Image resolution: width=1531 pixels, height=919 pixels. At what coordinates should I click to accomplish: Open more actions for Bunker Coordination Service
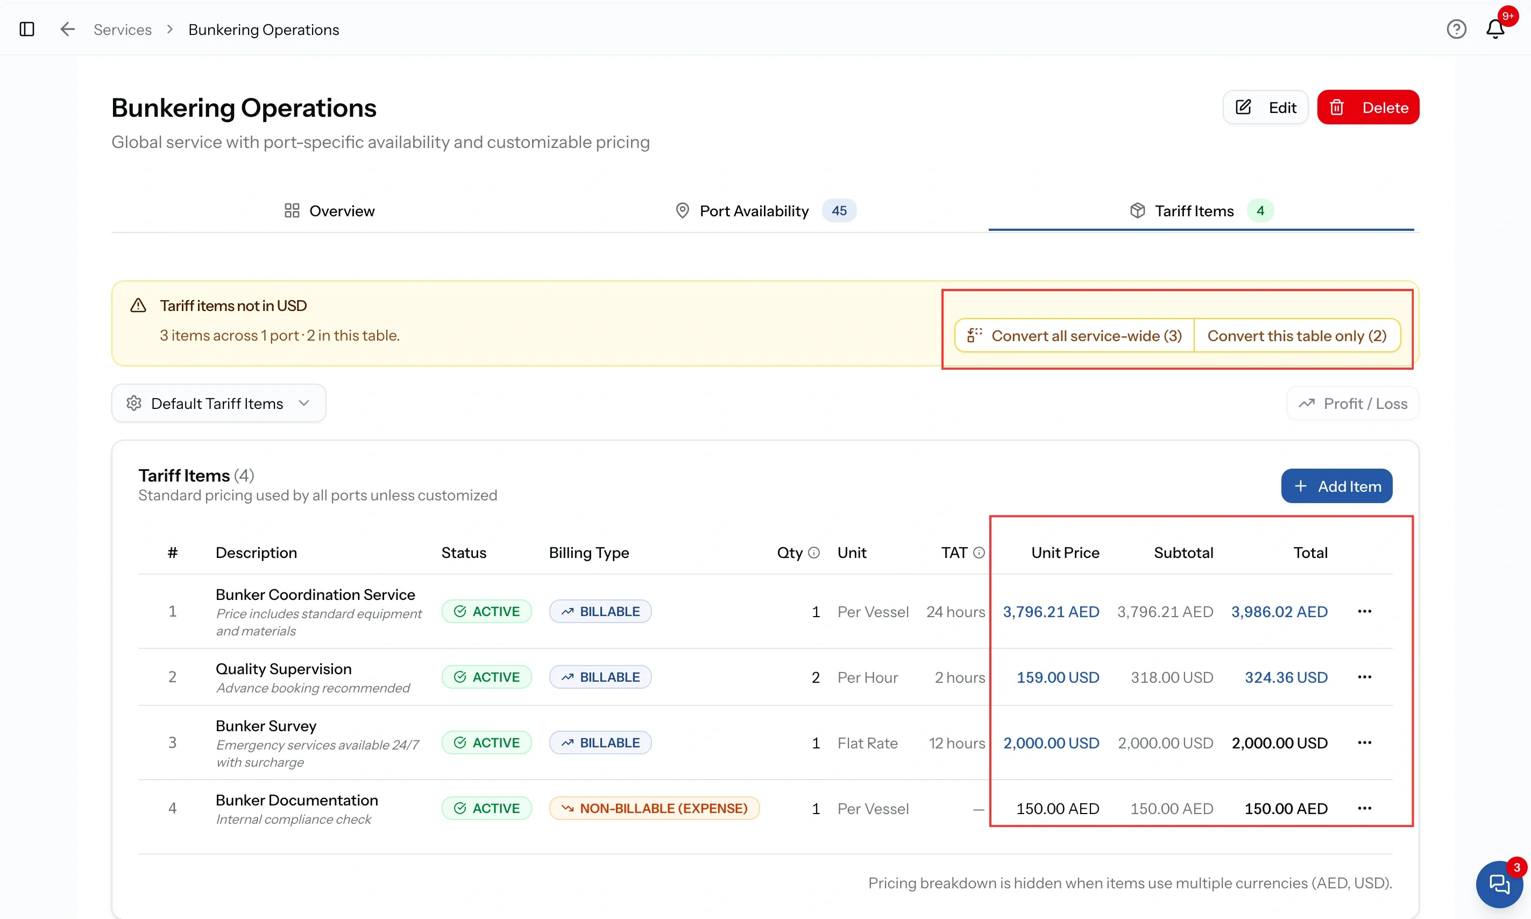[1364, 611]
